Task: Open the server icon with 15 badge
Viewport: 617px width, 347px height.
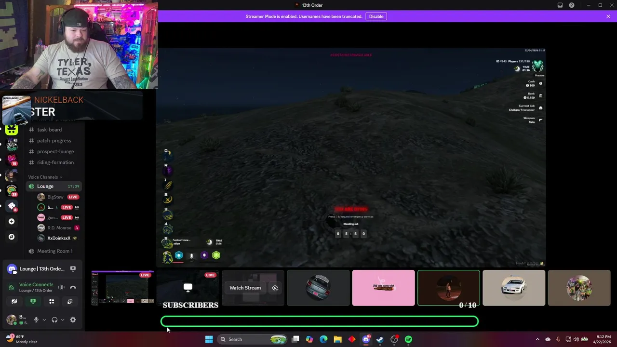Action: (12, 160)
